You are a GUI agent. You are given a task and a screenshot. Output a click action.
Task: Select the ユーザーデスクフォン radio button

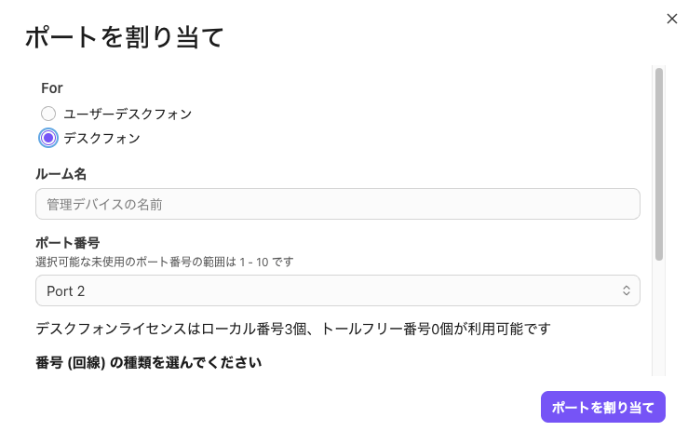tap(48, 114)
